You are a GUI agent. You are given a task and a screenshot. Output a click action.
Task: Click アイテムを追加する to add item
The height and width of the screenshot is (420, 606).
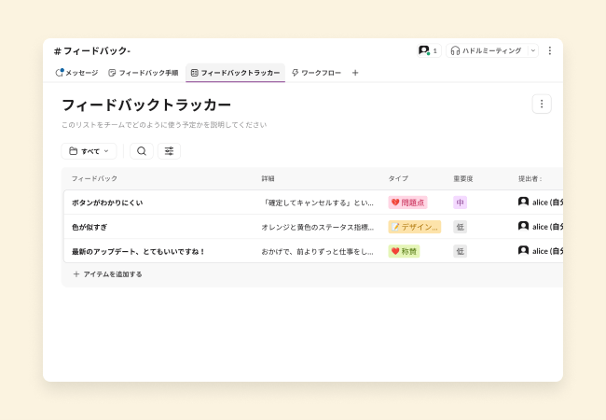[x=107, y=274]
